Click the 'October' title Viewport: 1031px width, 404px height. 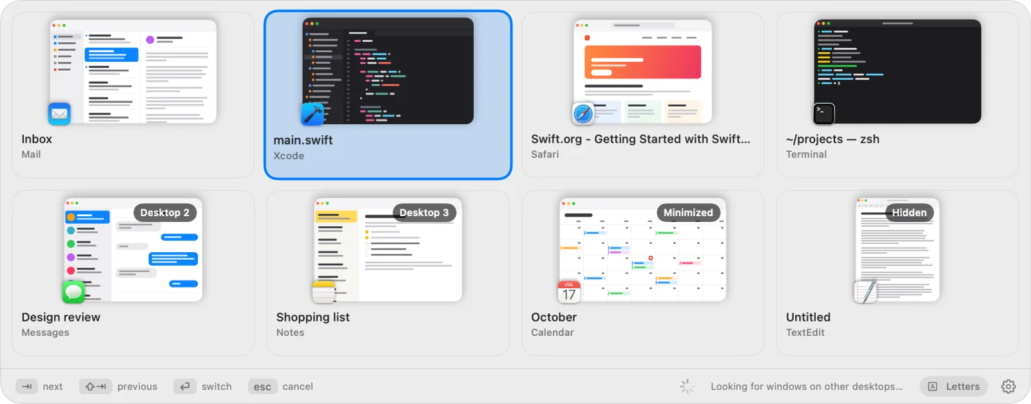tap(554, 317)
